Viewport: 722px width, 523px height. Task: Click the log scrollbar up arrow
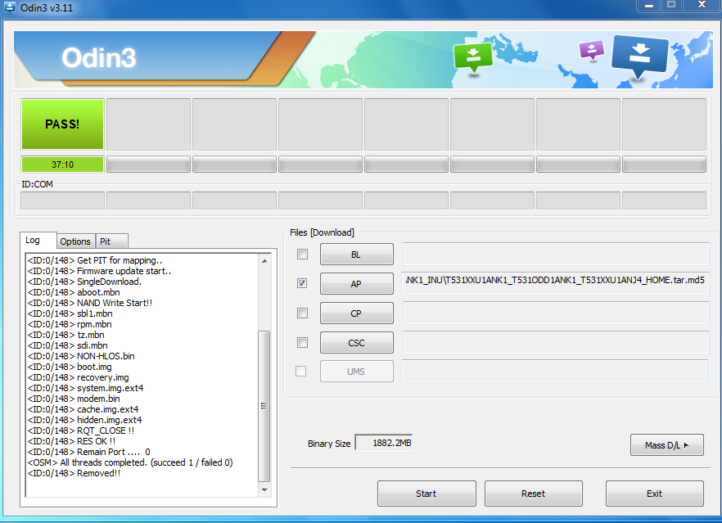click(x=264, y=261)
